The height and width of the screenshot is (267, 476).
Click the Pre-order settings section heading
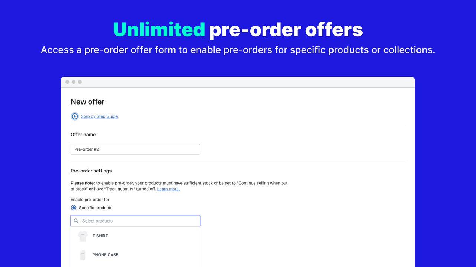click(x=91, y=171)
